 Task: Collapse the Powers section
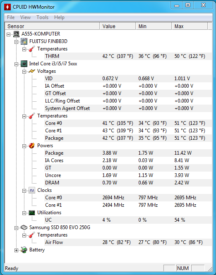point(24,146)
